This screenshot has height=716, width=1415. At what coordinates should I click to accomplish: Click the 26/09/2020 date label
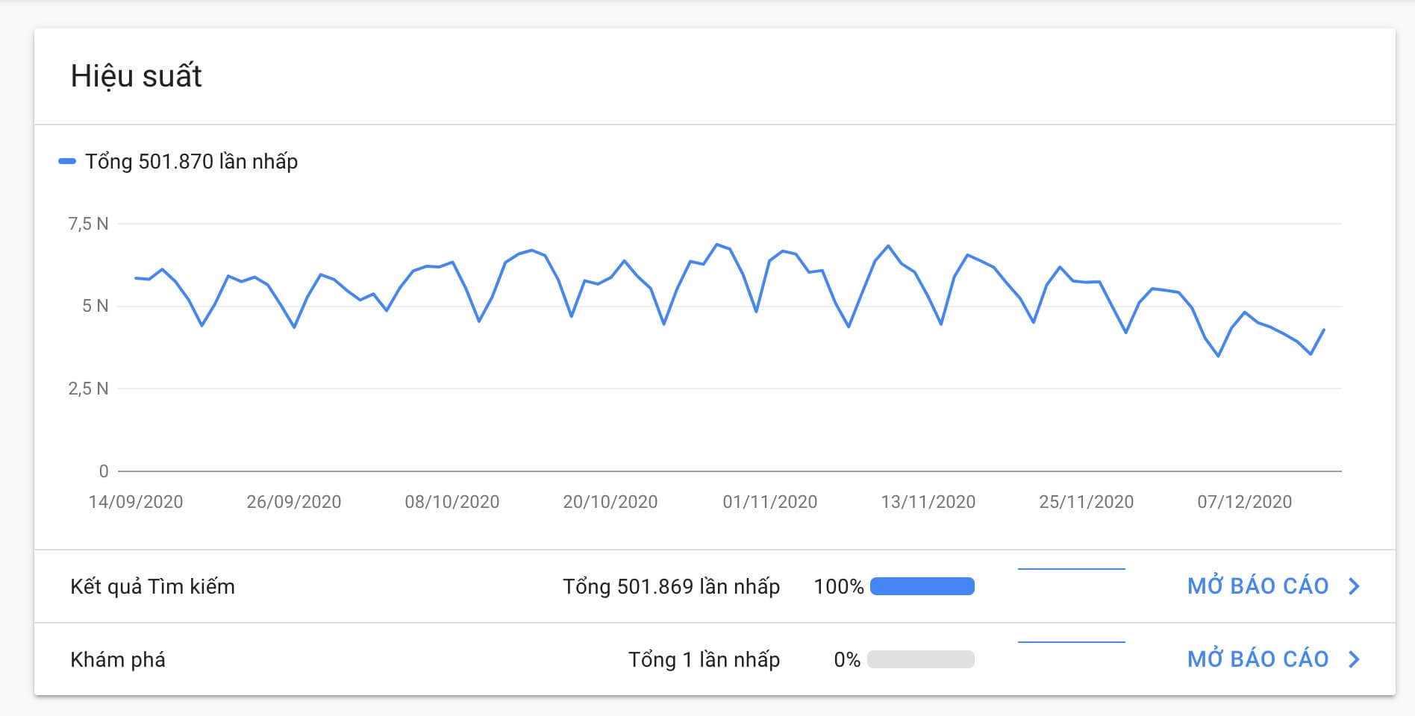click(294, 502)
